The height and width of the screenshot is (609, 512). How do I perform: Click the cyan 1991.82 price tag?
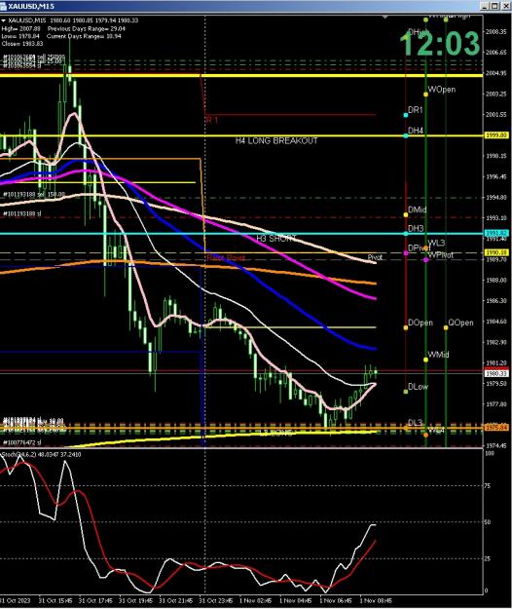coord(496,234)
